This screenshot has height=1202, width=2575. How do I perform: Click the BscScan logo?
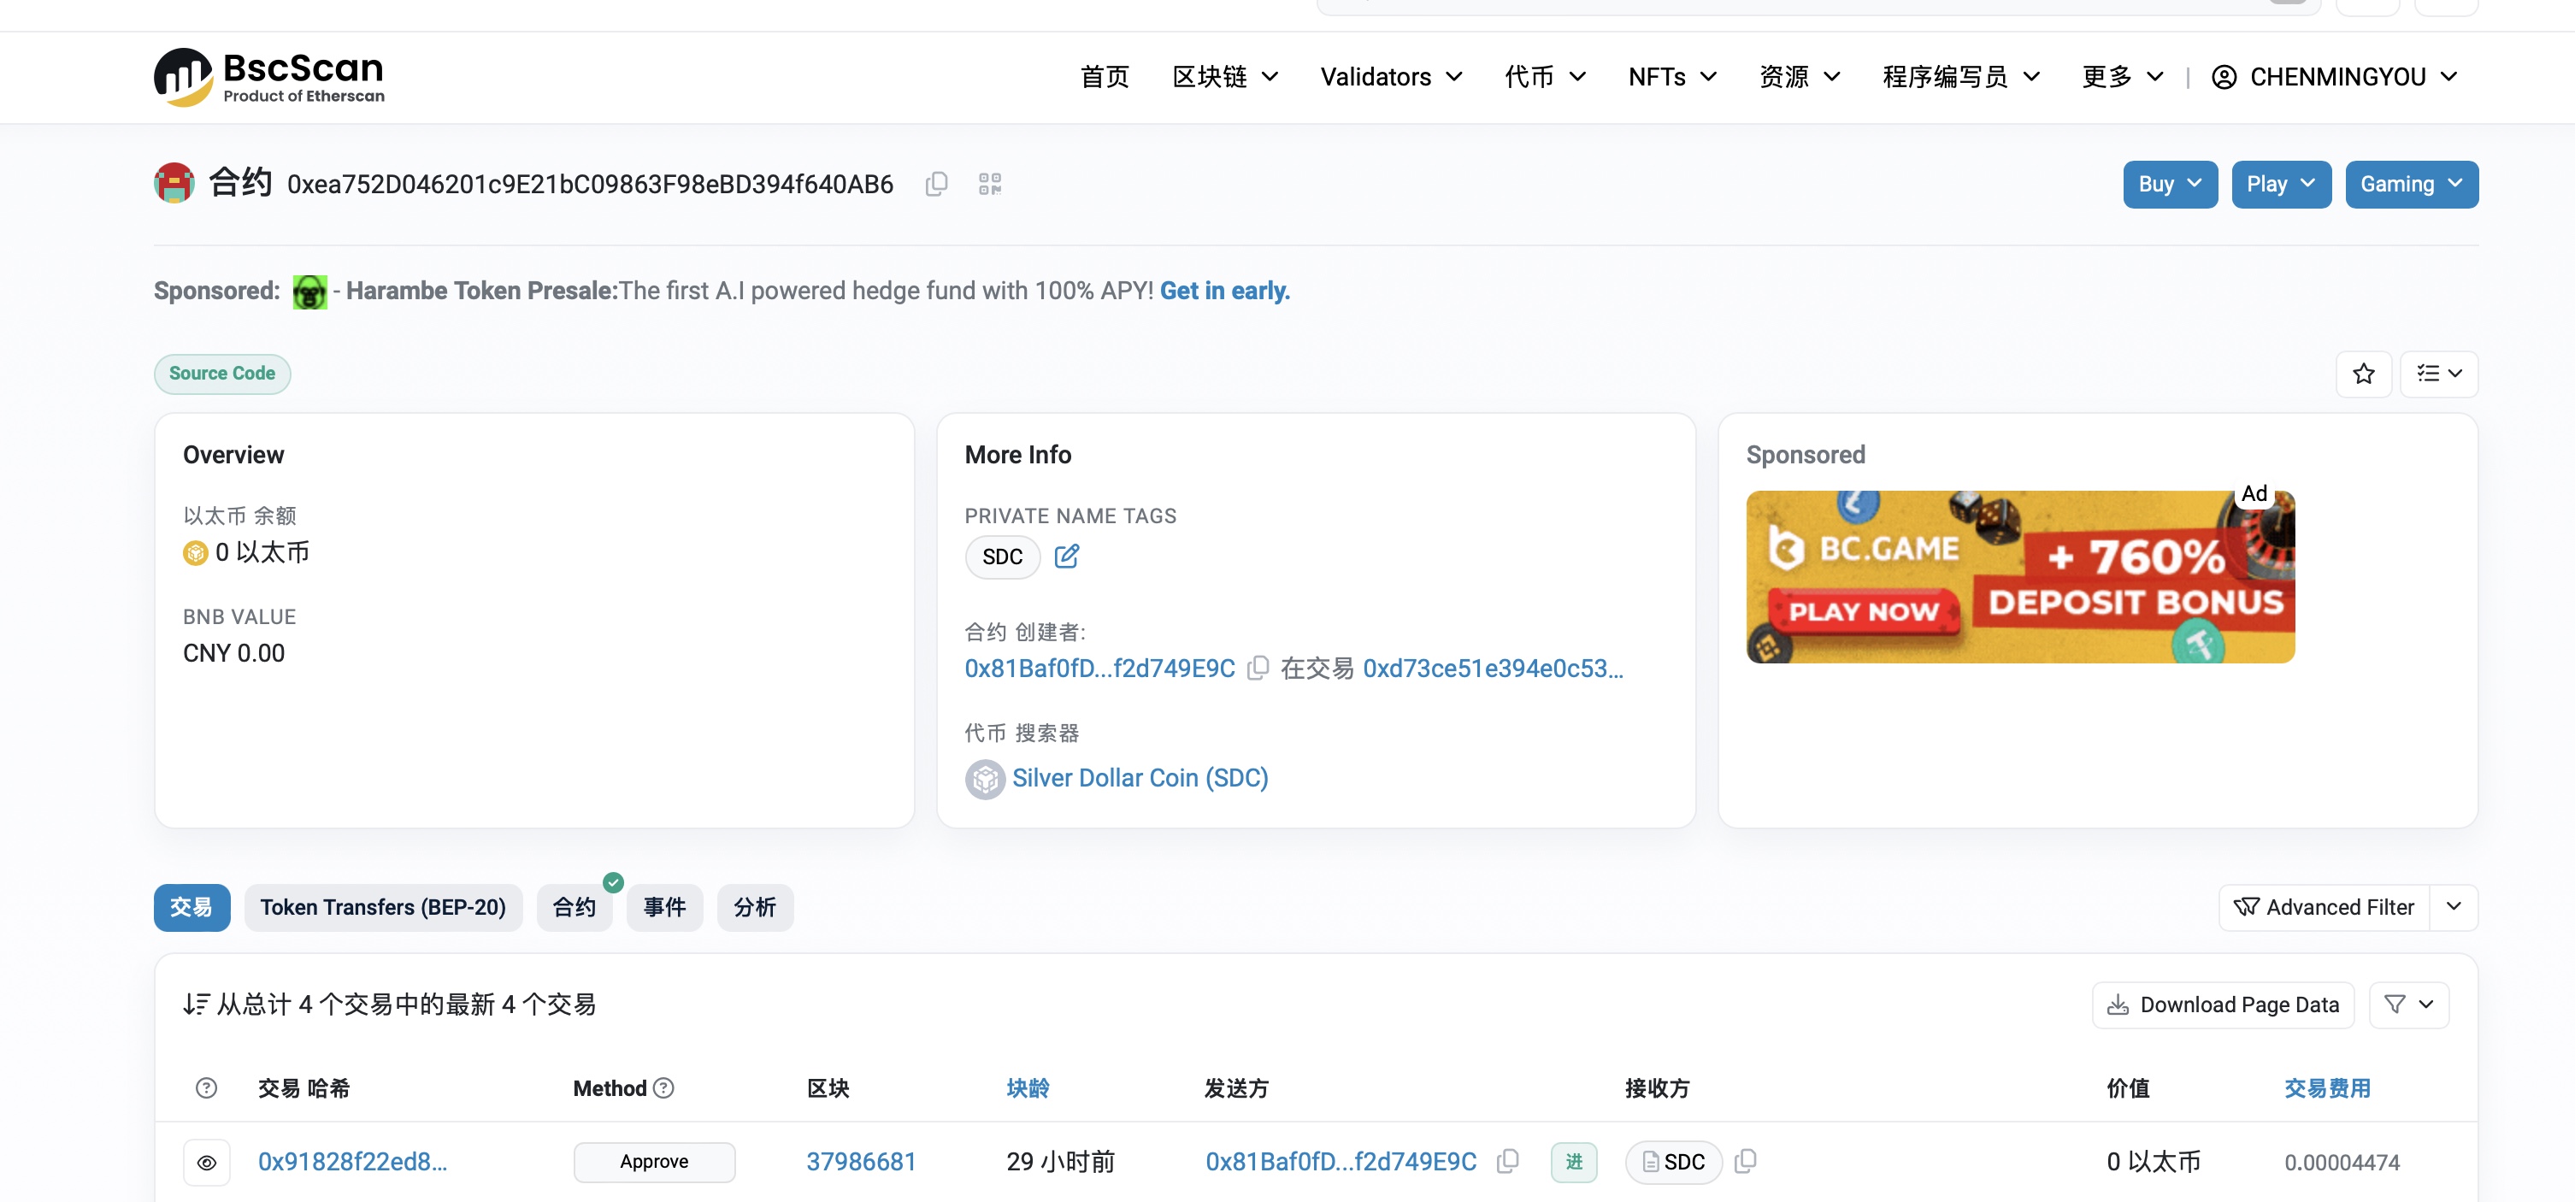click(269, 77)
